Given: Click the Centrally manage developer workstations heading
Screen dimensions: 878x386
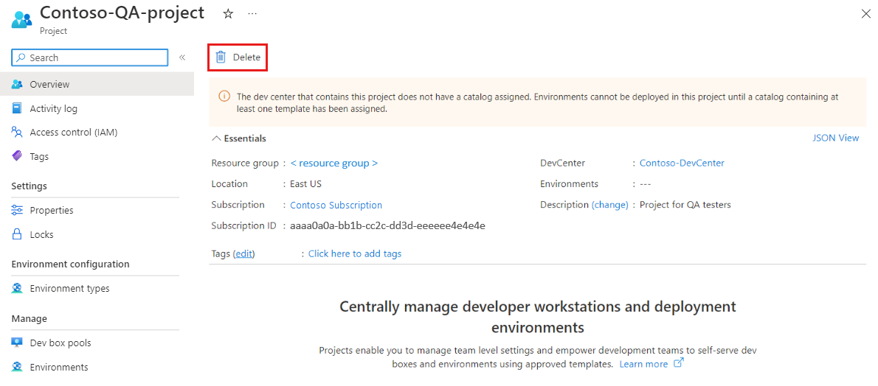Looking at the screenshot, I should click(538, 317).
